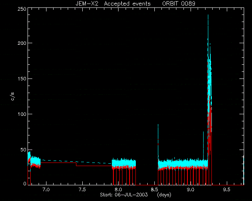Click the 50 tick label on y-axis
Viewport: 252px width, 201px height.
pyautogui.click(x=23, y=150)
